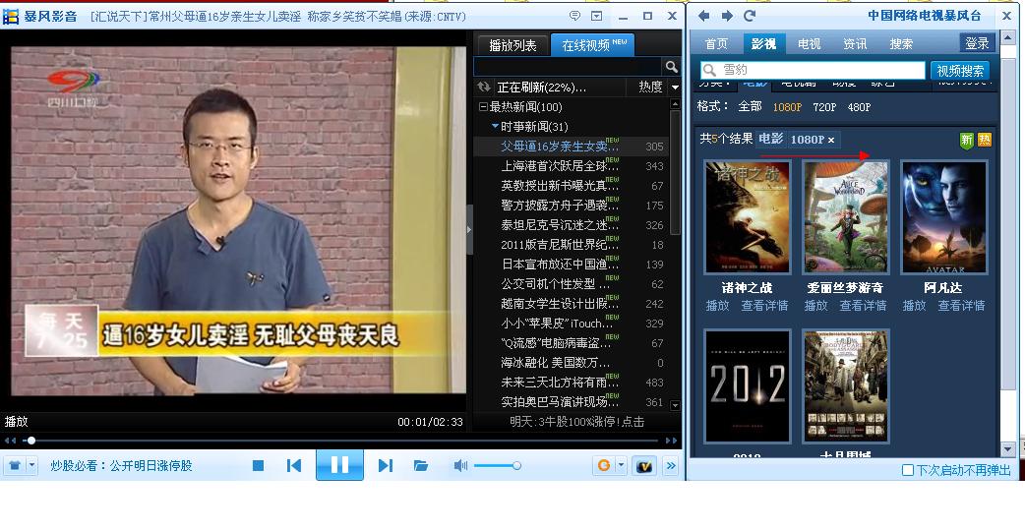1025x531 pixels.
Task: Pause the playing video
Action: 339,465
